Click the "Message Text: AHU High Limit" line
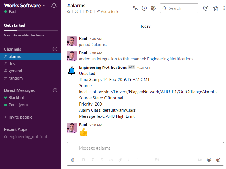The image size is (226, 169). tap(107, 116)
